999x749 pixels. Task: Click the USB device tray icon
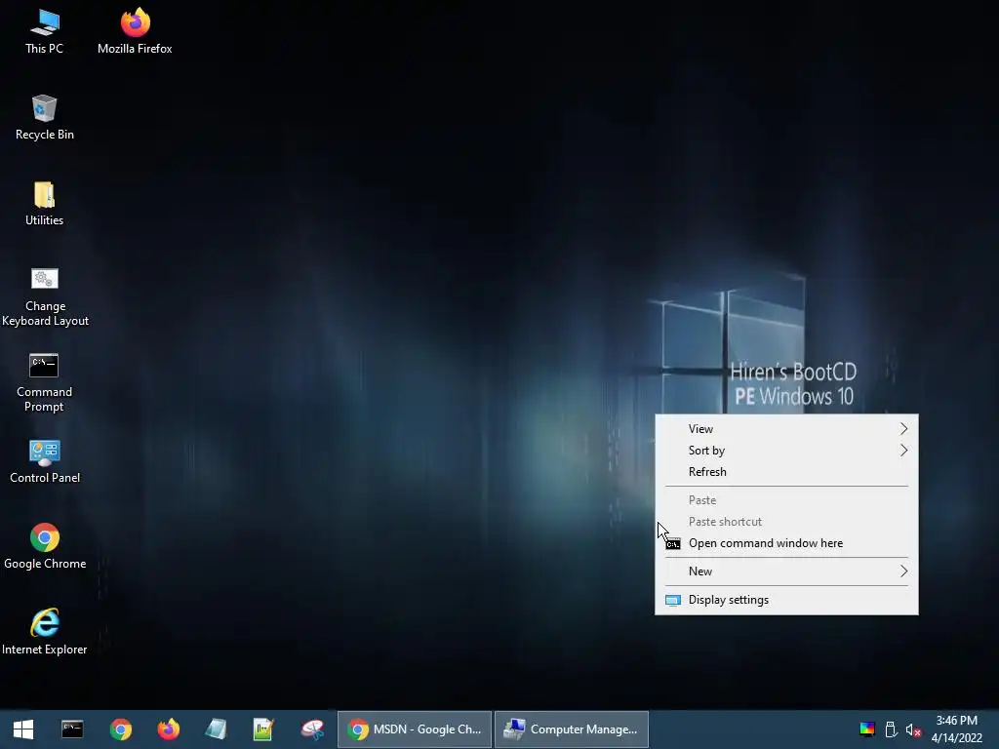point(891,729)
